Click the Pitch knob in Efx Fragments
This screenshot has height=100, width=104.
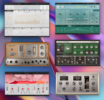point(84,14)
